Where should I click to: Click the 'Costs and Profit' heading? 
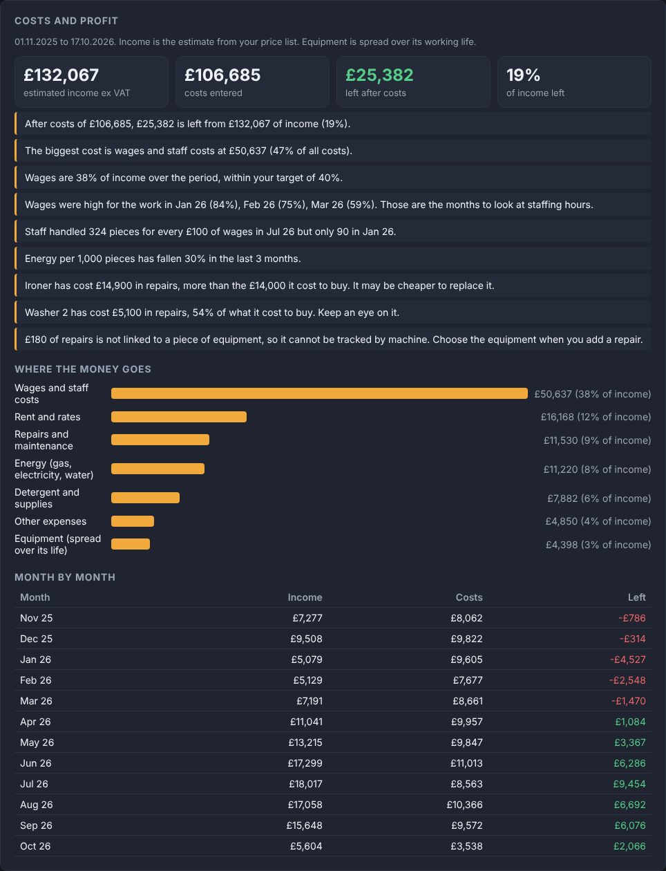pos(66,21)
